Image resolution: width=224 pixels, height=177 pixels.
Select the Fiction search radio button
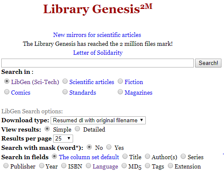120,81
